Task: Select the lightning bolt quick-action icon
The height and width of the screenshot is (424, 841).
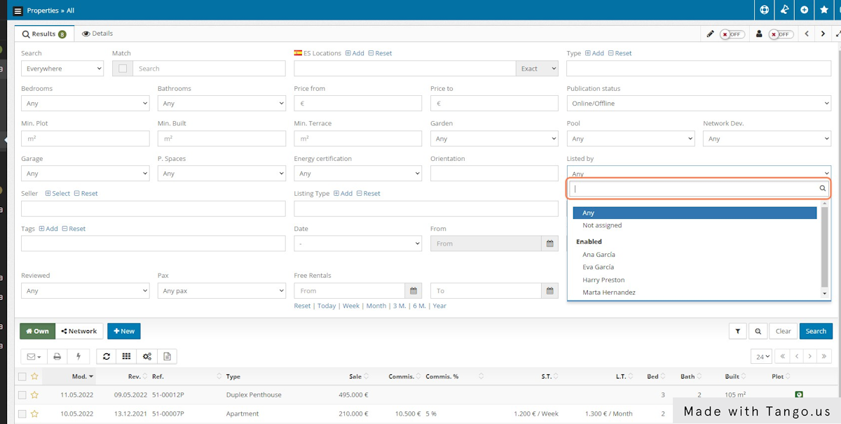Action: [x=78, y=356]
